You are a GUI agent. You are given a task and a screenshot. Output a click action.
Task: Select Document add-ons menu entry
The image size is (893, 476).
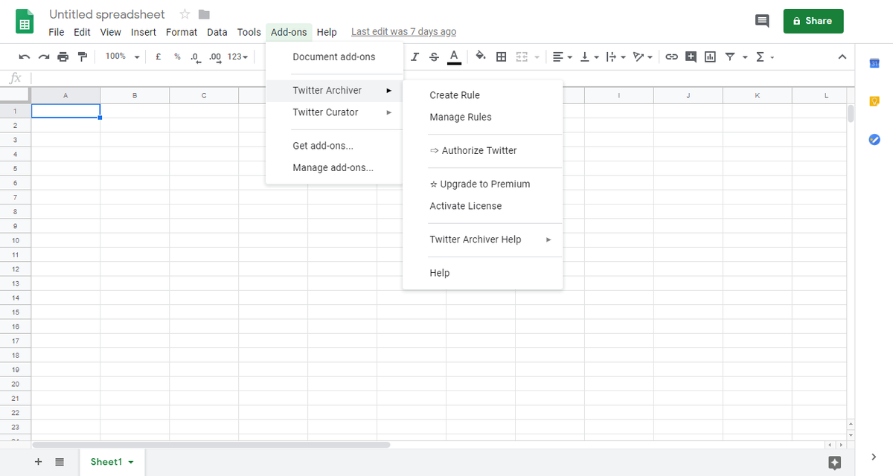pos(334,57)
